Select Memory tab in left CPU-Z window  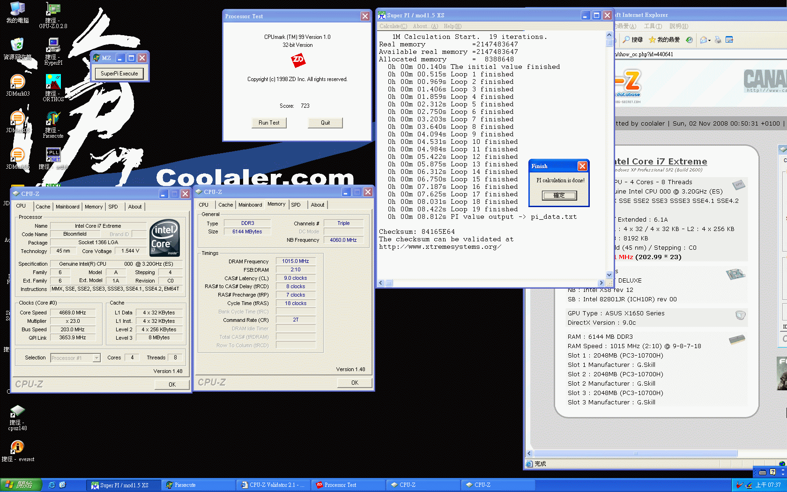pyautogui.click(x=94, y=207)
